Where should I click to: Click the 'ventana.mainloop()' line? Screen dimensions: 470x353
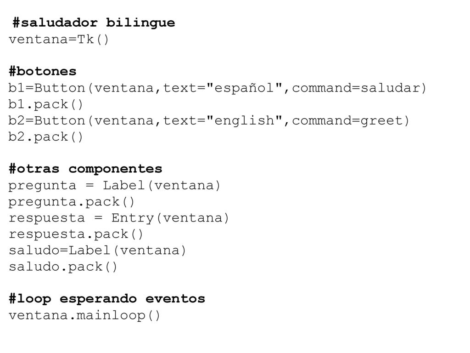tap(84, 315)
